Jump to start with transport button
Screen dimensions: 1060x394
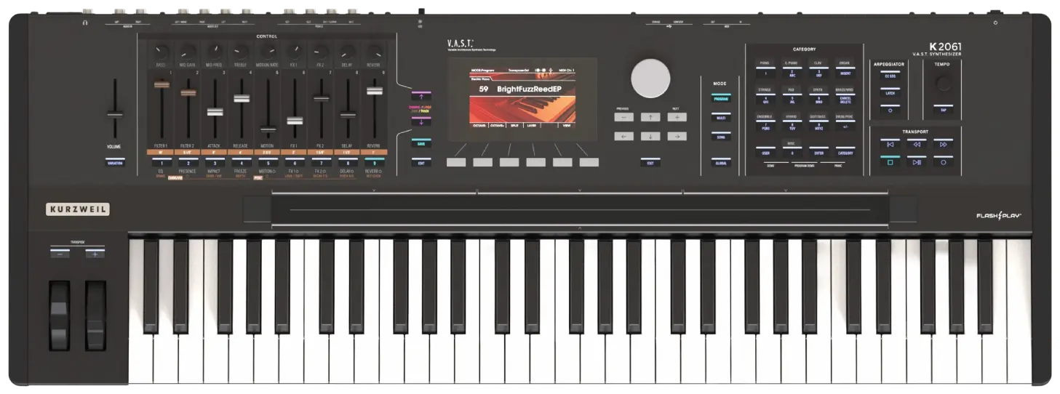click(x=889, y=144)
